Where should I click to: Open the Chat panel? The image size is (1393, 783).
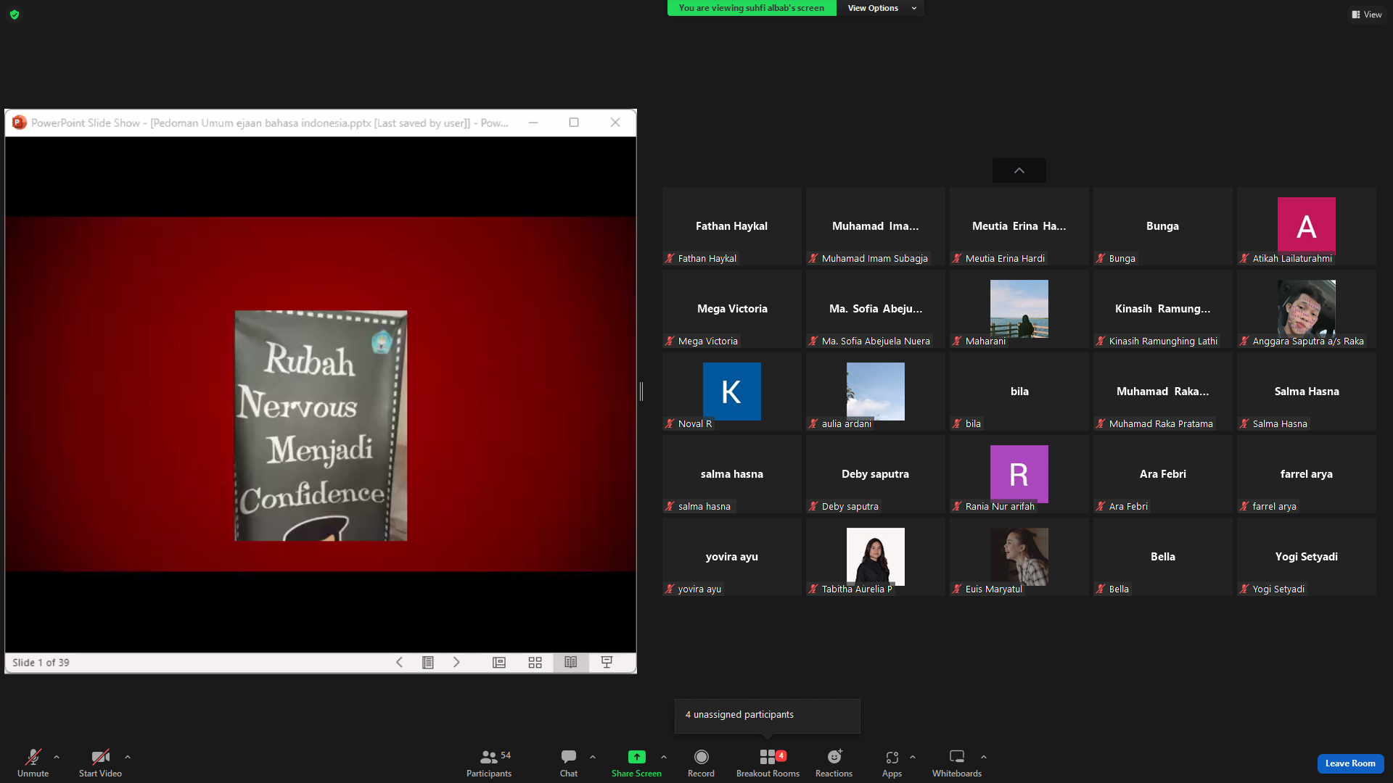[x=569, y=763]
